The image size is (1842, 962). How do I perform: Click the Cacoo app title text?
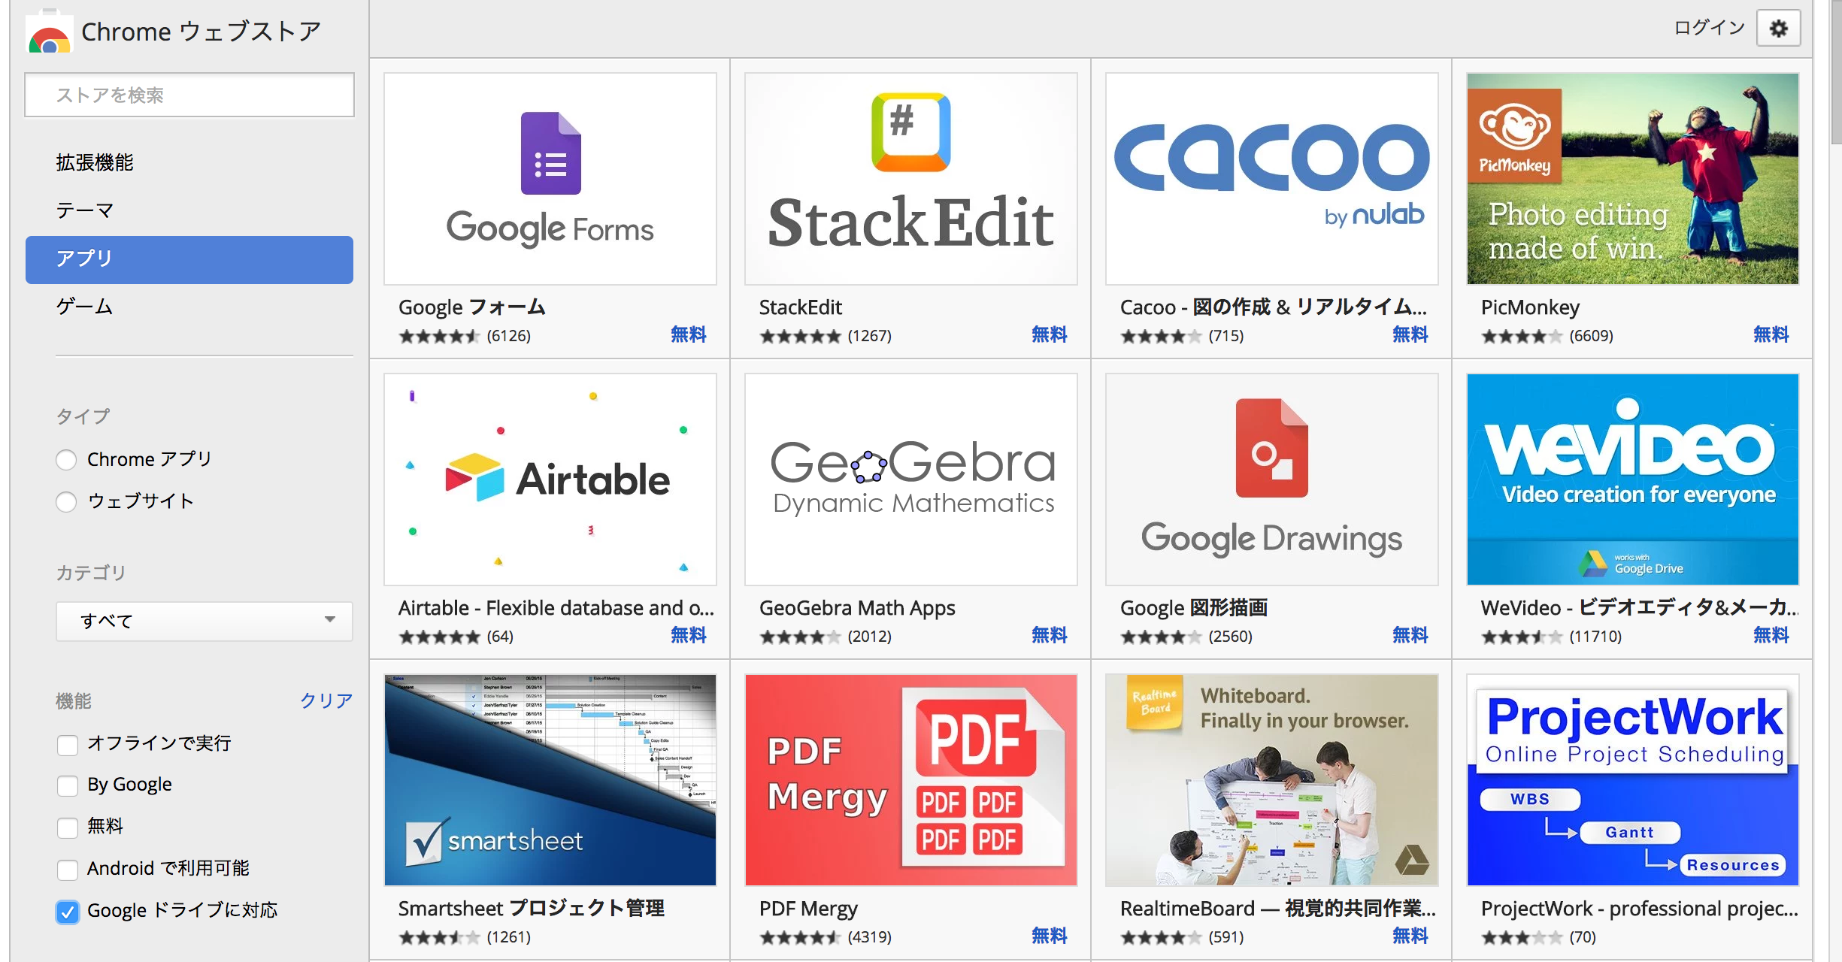1274,307
